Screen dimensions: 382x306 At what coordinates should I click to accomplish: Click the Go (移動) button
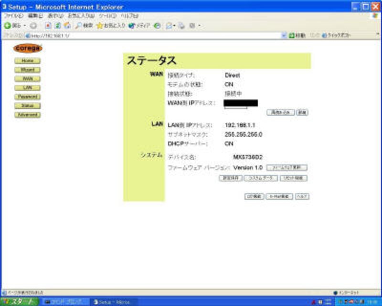[297, 36]
